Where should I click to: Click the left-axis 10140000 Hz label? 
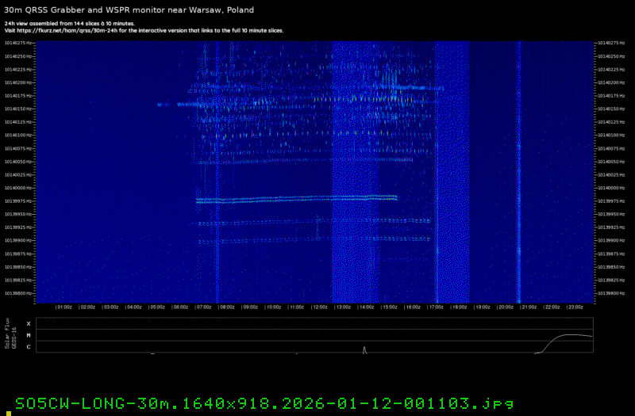click(17, 188)
